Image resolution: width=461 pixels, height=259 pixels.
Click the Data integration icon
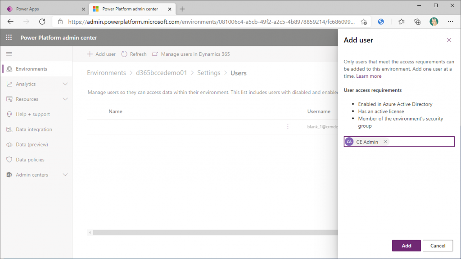pos(9,129)
